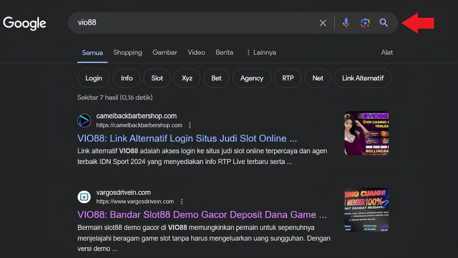Start voice search with the microphone icon
The image size is (458, 258).
coord(346,22)
